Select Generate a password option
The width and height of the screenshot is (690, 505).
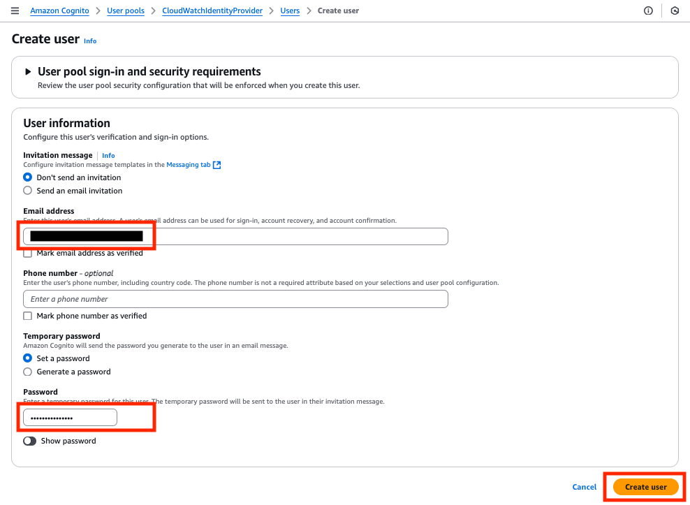[28, 372]
